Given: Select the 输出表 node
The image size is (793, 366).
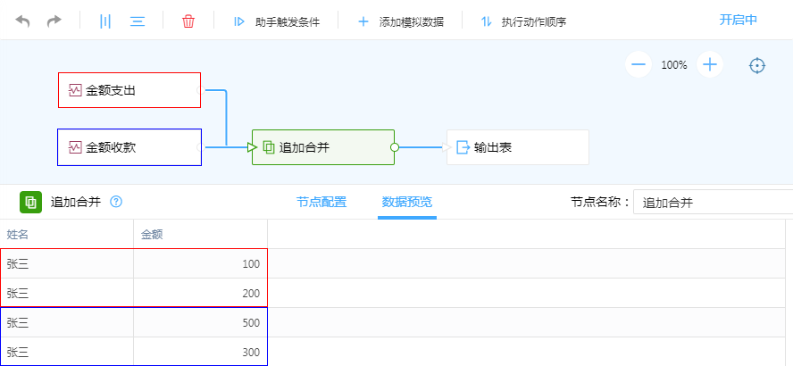Looking at the screenshot, I should point(518,147).
